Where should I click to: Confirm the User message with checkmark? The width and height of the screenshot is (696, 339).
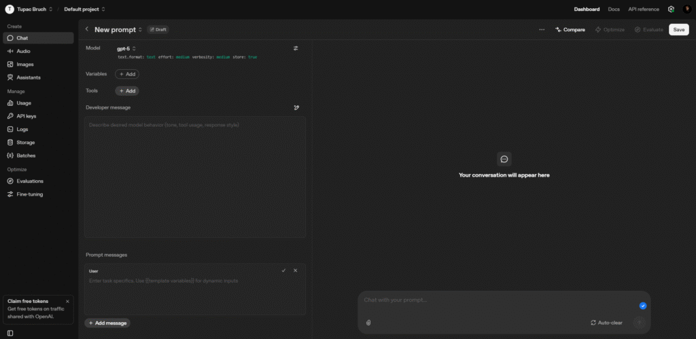[283, 270]
